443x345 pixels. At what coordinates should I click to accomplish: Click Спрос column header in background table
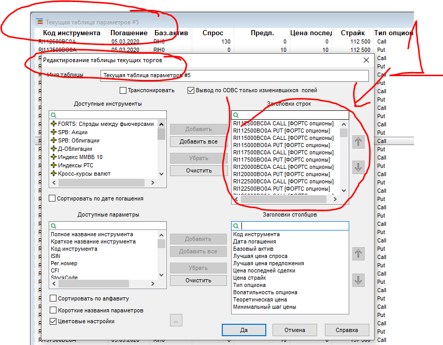[x=213, y=33]
